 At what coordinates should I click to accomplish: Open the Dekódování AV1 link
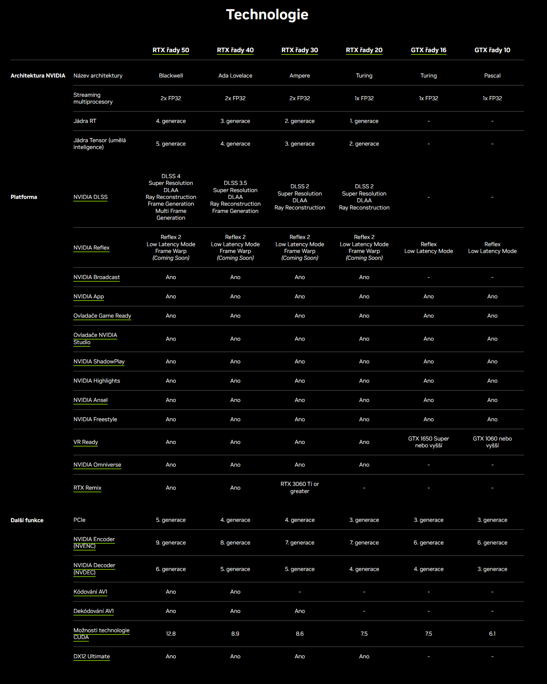[x=93, y=611]
